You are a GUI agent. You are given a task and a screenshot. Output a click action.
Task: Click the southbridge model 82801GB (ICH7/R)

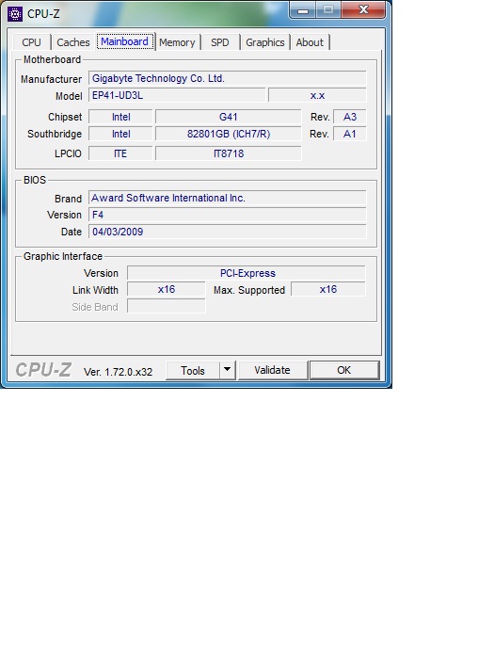coord(229,134)
